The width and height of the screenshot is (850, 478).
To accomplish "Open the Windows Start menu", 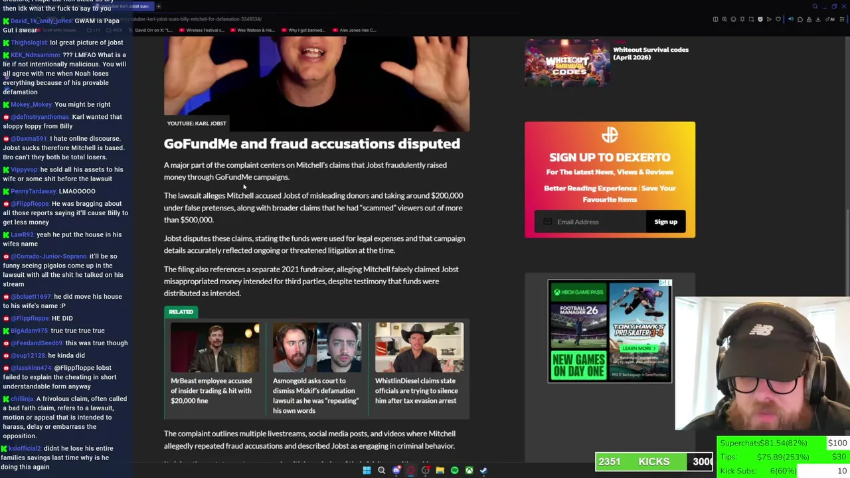I will pos(367,470).
